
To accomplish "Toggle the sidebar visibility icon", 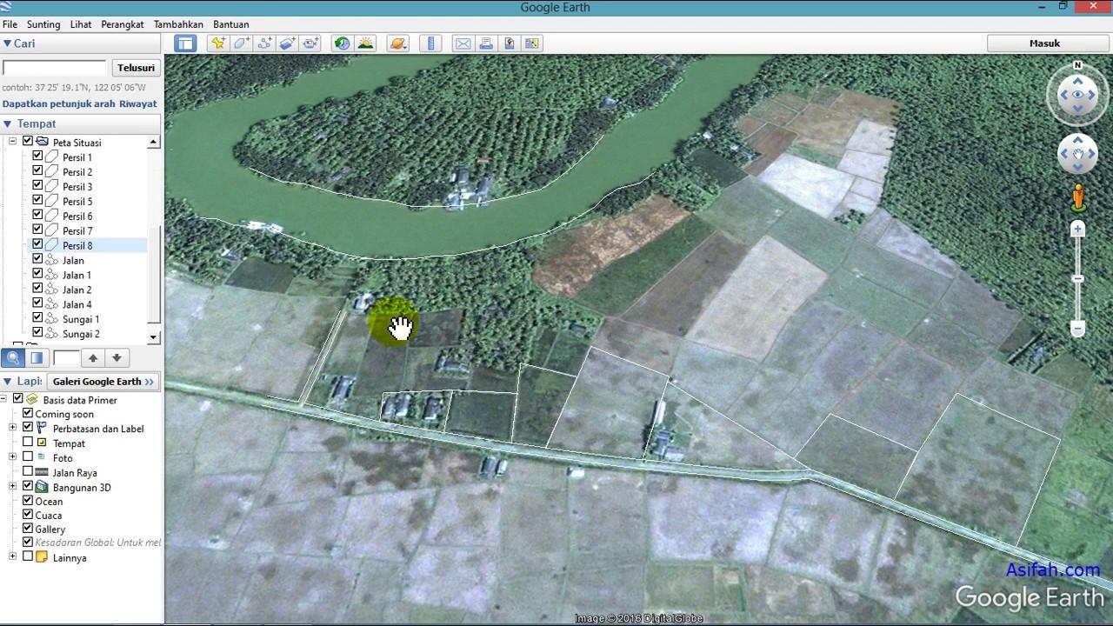I will 185,43.
